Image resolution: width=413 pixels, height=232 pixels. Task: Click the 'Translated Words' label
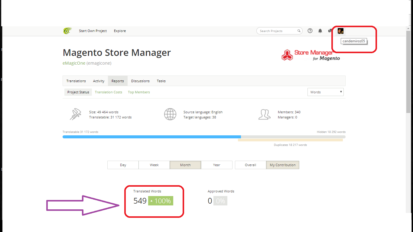[147, 191]
